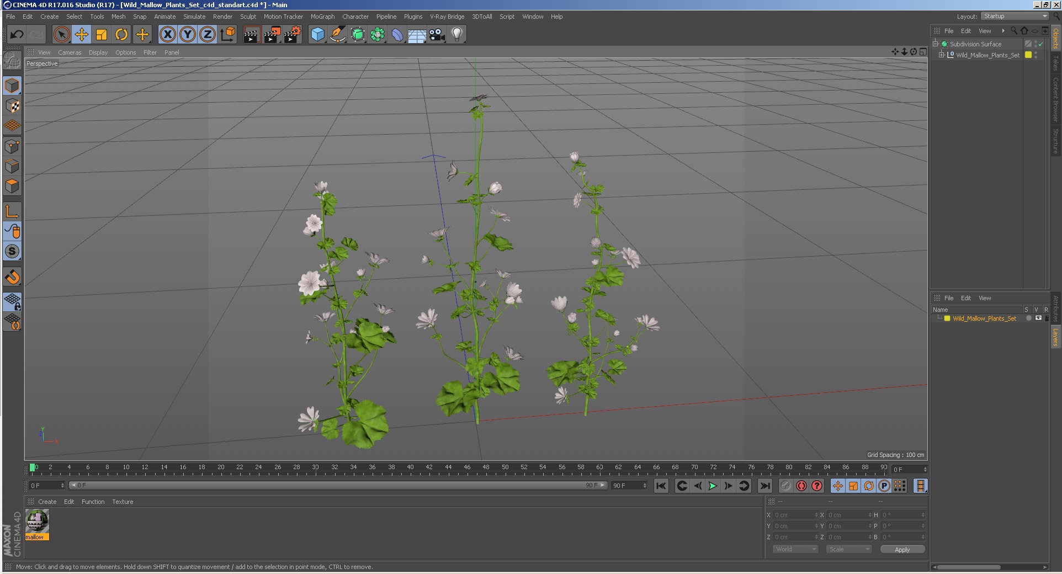Activate the Rotate tool in top toolbar
Viewport: 1062px width, 574px height.
tap(121, 35)
